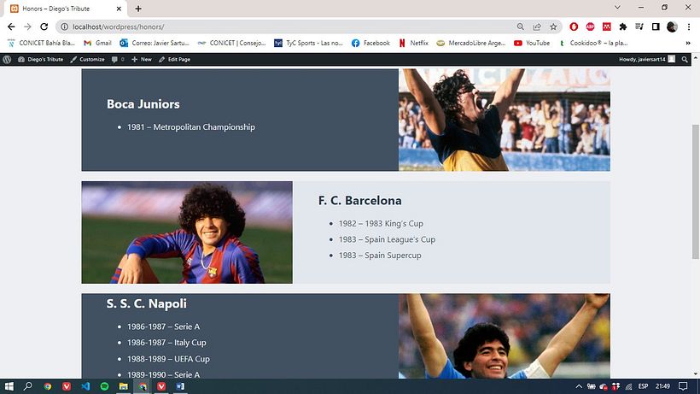700x394 pixels.
Task: Open the admin bar search icon
Action: (685, 59)
